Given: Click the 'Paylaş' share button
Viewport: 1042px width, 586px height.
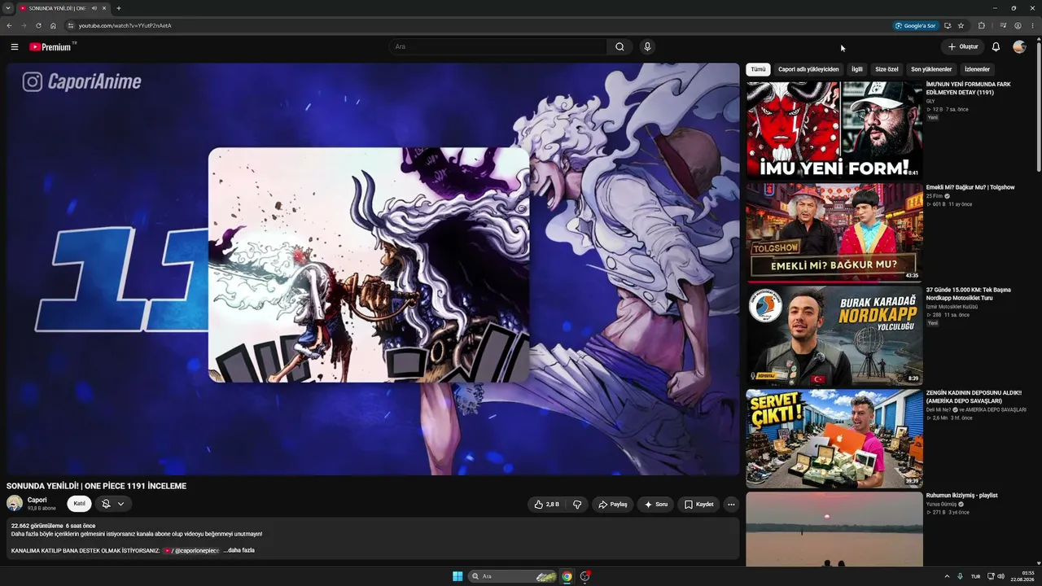Looking at the screenshot, I should 613,505.
